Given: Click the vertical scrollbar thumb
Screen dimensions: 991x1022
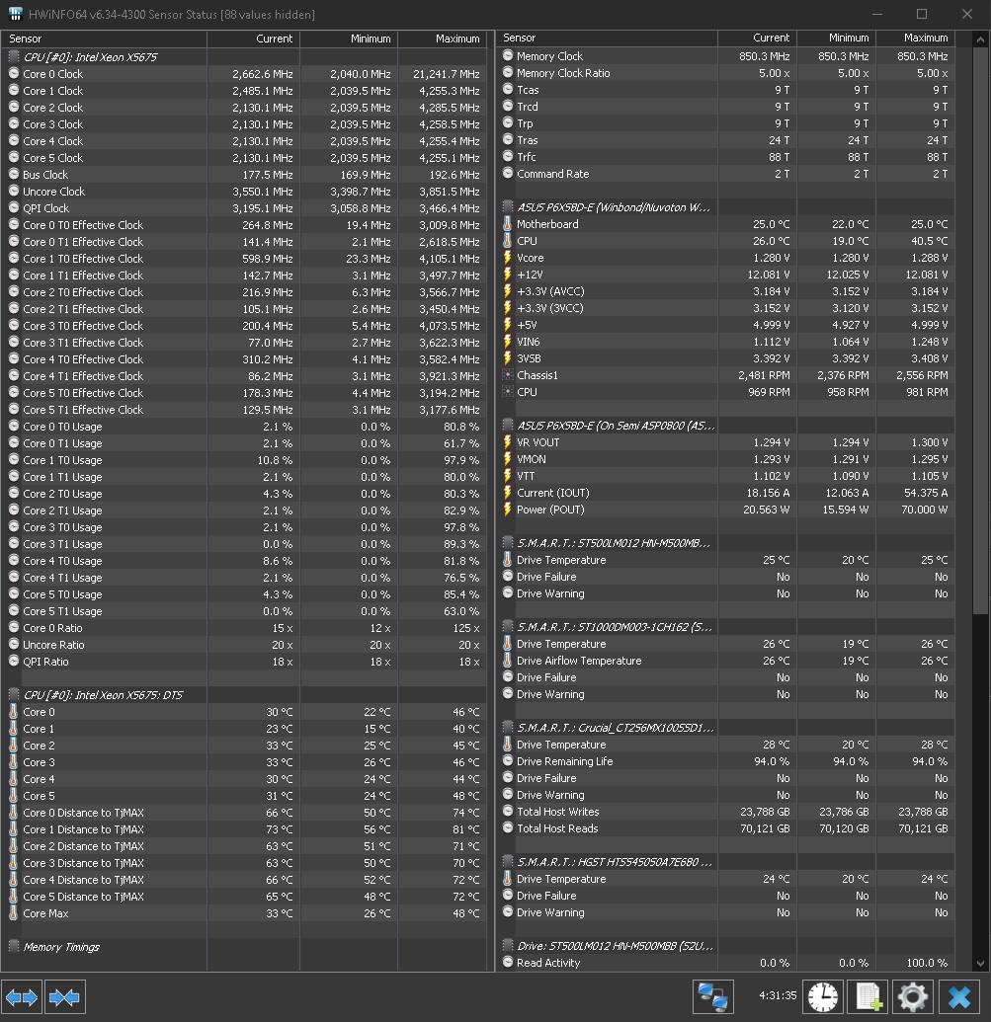Looking at the screenshot, I should pyautogui.click(x=980, y=331).
